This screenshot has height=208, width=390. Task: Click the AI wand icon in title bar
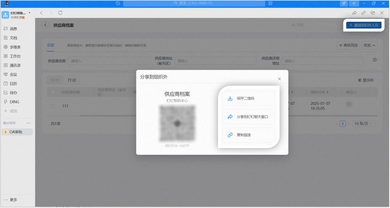click(x=344, y=3)
